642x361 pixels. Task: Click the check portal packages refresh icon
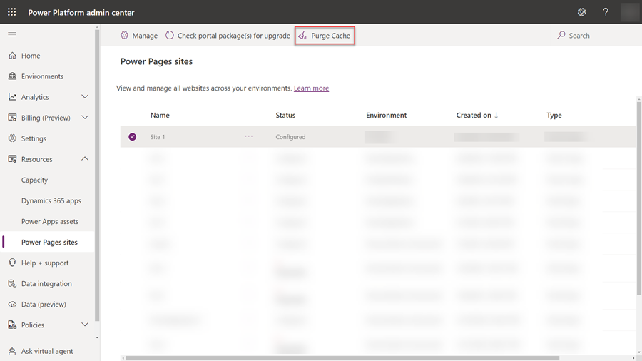170,36
